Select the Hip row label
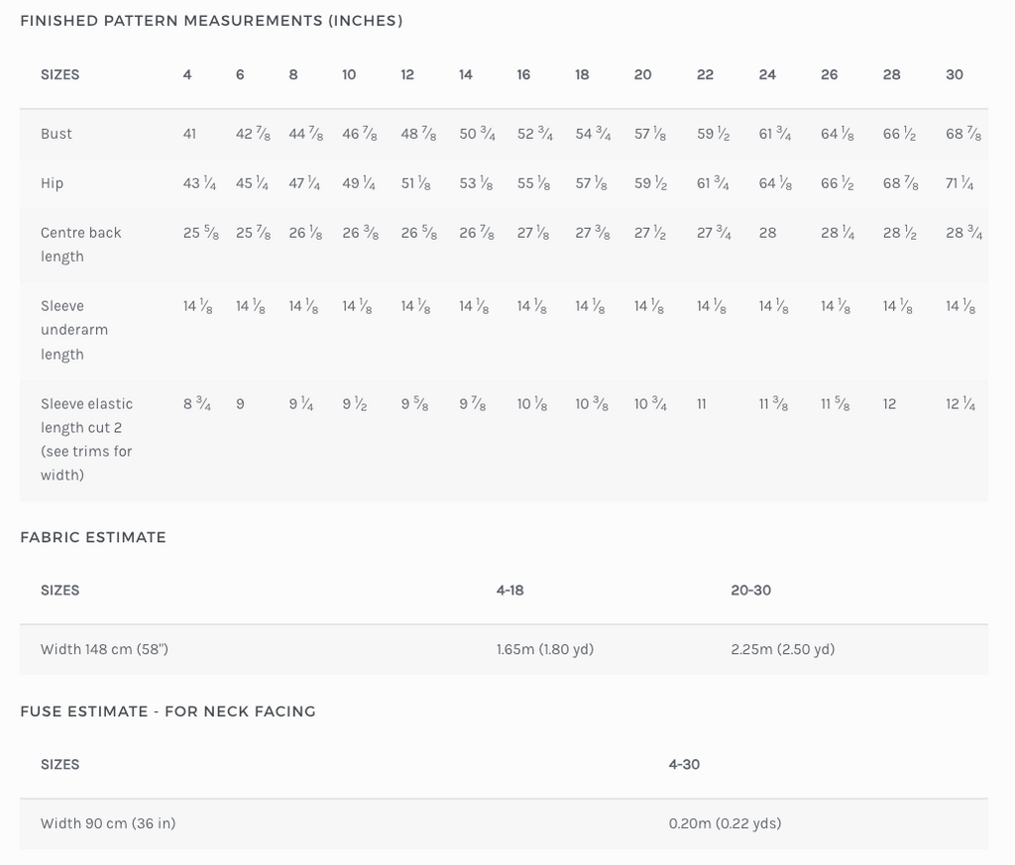 point(52,183)
